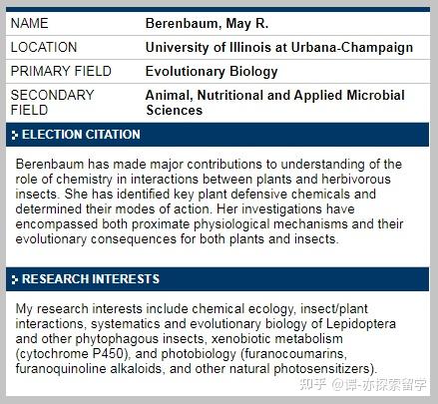Click the election citation paragraph text
The image size is (438, 404).
pos(210,202)
